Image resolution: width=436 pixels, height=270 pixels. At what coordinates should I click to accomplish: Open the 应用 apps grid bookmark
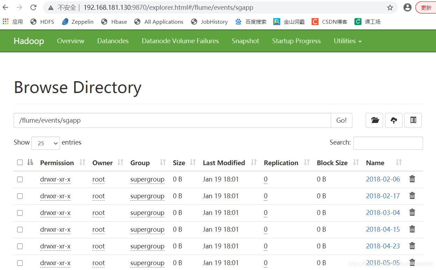coord(13,22)
